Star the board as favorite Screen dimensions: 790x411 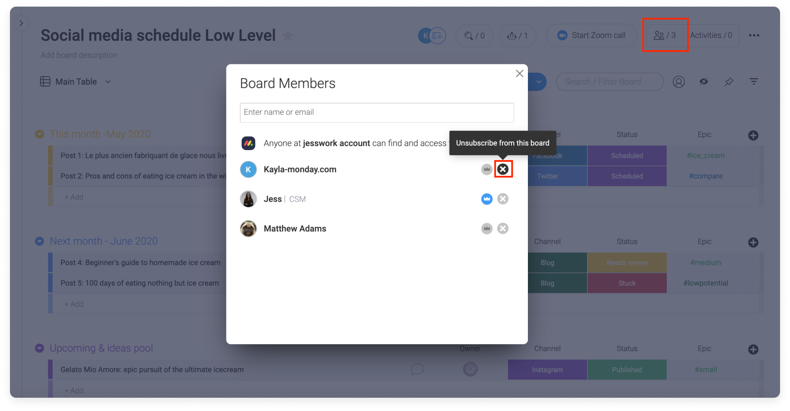288,36
